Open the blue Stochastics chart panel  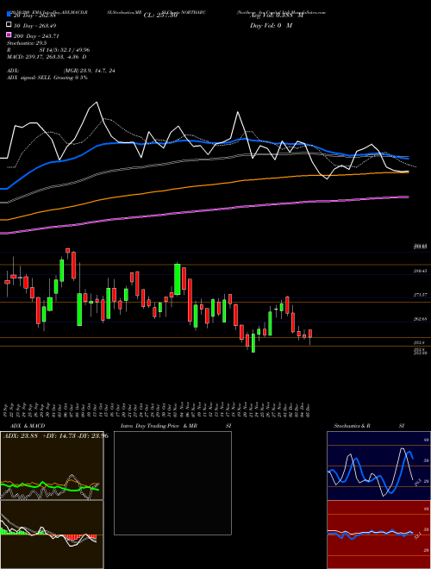pyautogui.click(x=378, y=466)
